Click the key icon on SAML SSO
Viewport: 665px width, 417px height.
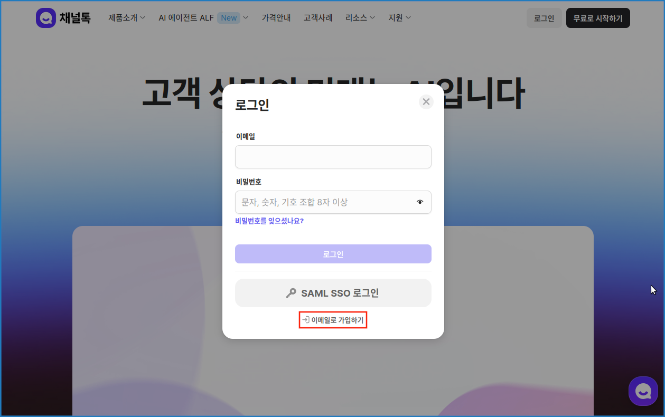click(x=291, y=293)
